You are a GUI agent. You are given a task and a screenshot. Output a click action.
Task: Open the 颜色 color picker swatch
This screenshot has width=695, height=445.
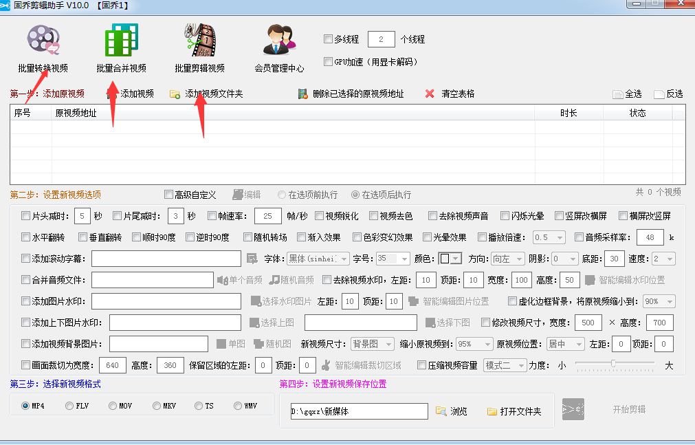point(450,258)
